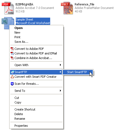
Task: Select the Reference_File FrameMaker icon
Action: point(67,8)
